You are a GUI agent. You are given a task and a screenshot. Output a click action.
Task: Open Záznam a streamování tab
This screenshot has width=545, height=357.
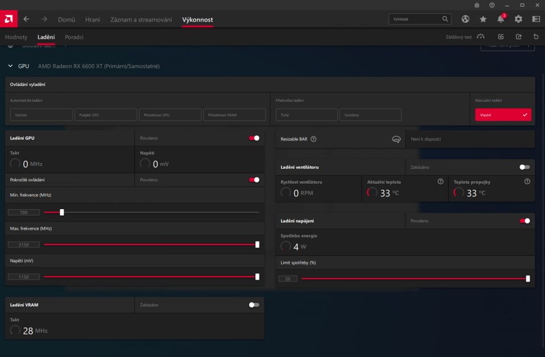pyautogui.click(x=141, y=19)
